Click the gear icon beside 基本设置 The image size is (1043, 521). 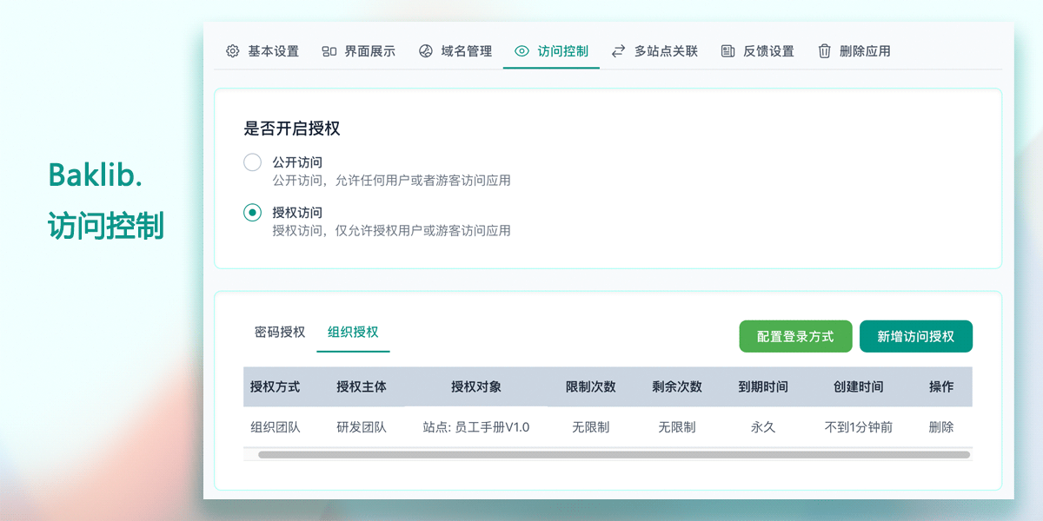point(232,51)
